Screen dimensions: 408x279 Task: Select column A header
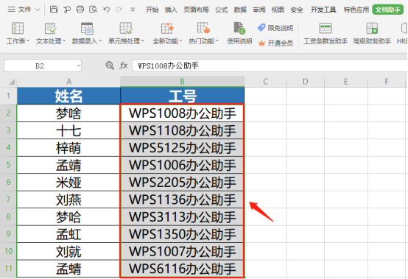pos(68,82)
